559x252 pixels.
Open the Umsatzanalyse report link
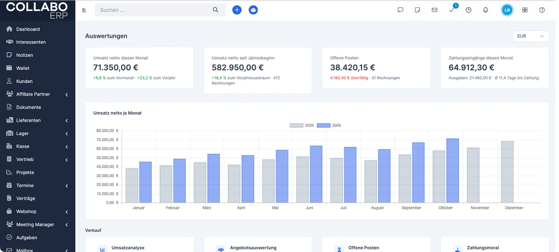point(128,248)
